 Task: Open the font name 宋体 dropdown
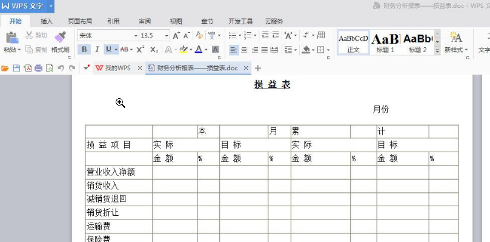pyautogui.click(x=136, y=36)
